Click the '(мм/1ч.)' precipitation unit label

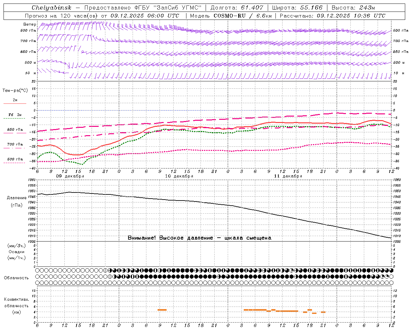(17, 258)
